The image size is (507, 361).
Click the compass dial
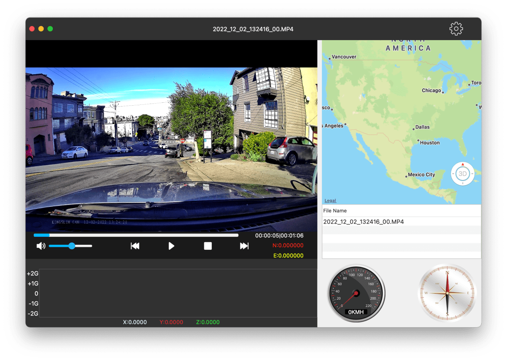(447, 293)
